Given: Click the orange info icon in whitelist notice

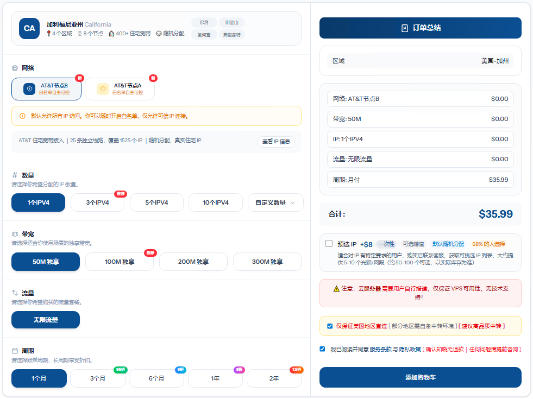Looking at the screenshot, I should 22,116.
